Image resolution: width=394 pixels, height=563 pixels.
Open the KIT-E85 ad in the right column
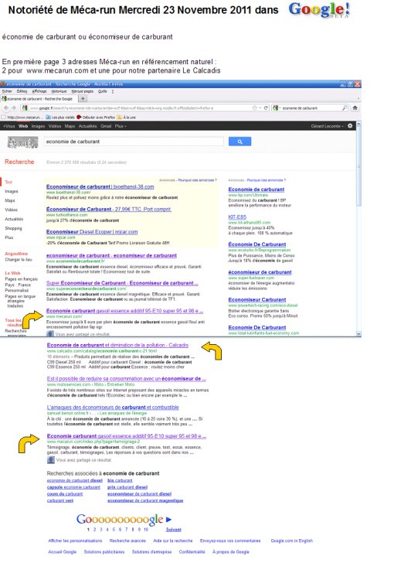237,217
